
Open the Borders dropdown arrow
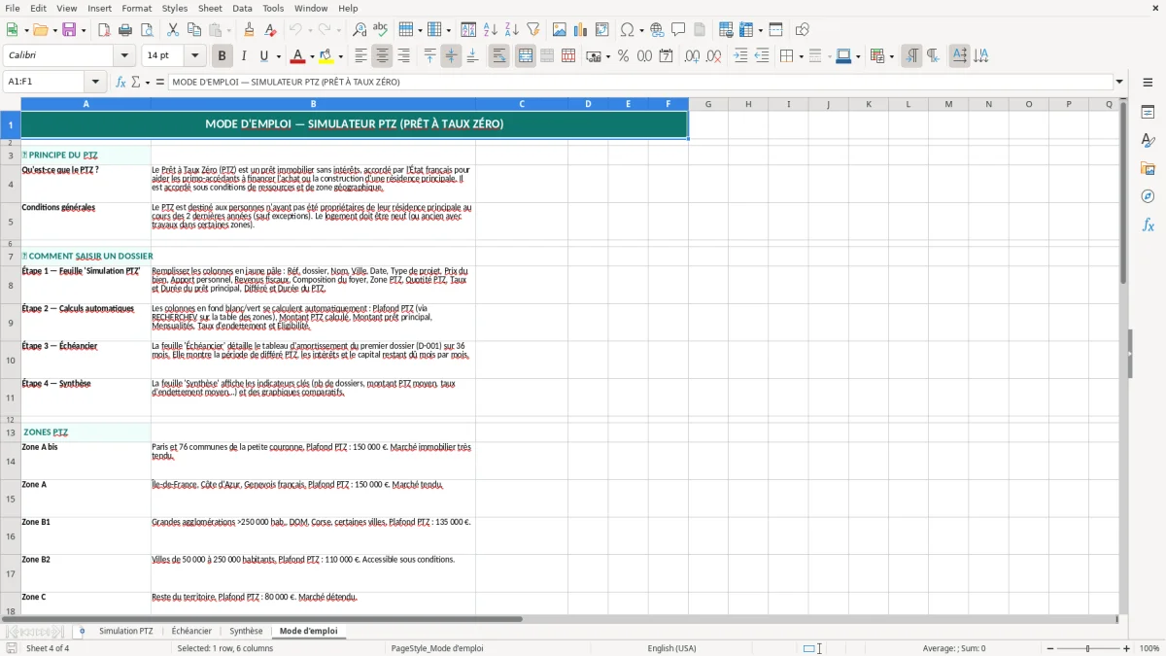801,56
